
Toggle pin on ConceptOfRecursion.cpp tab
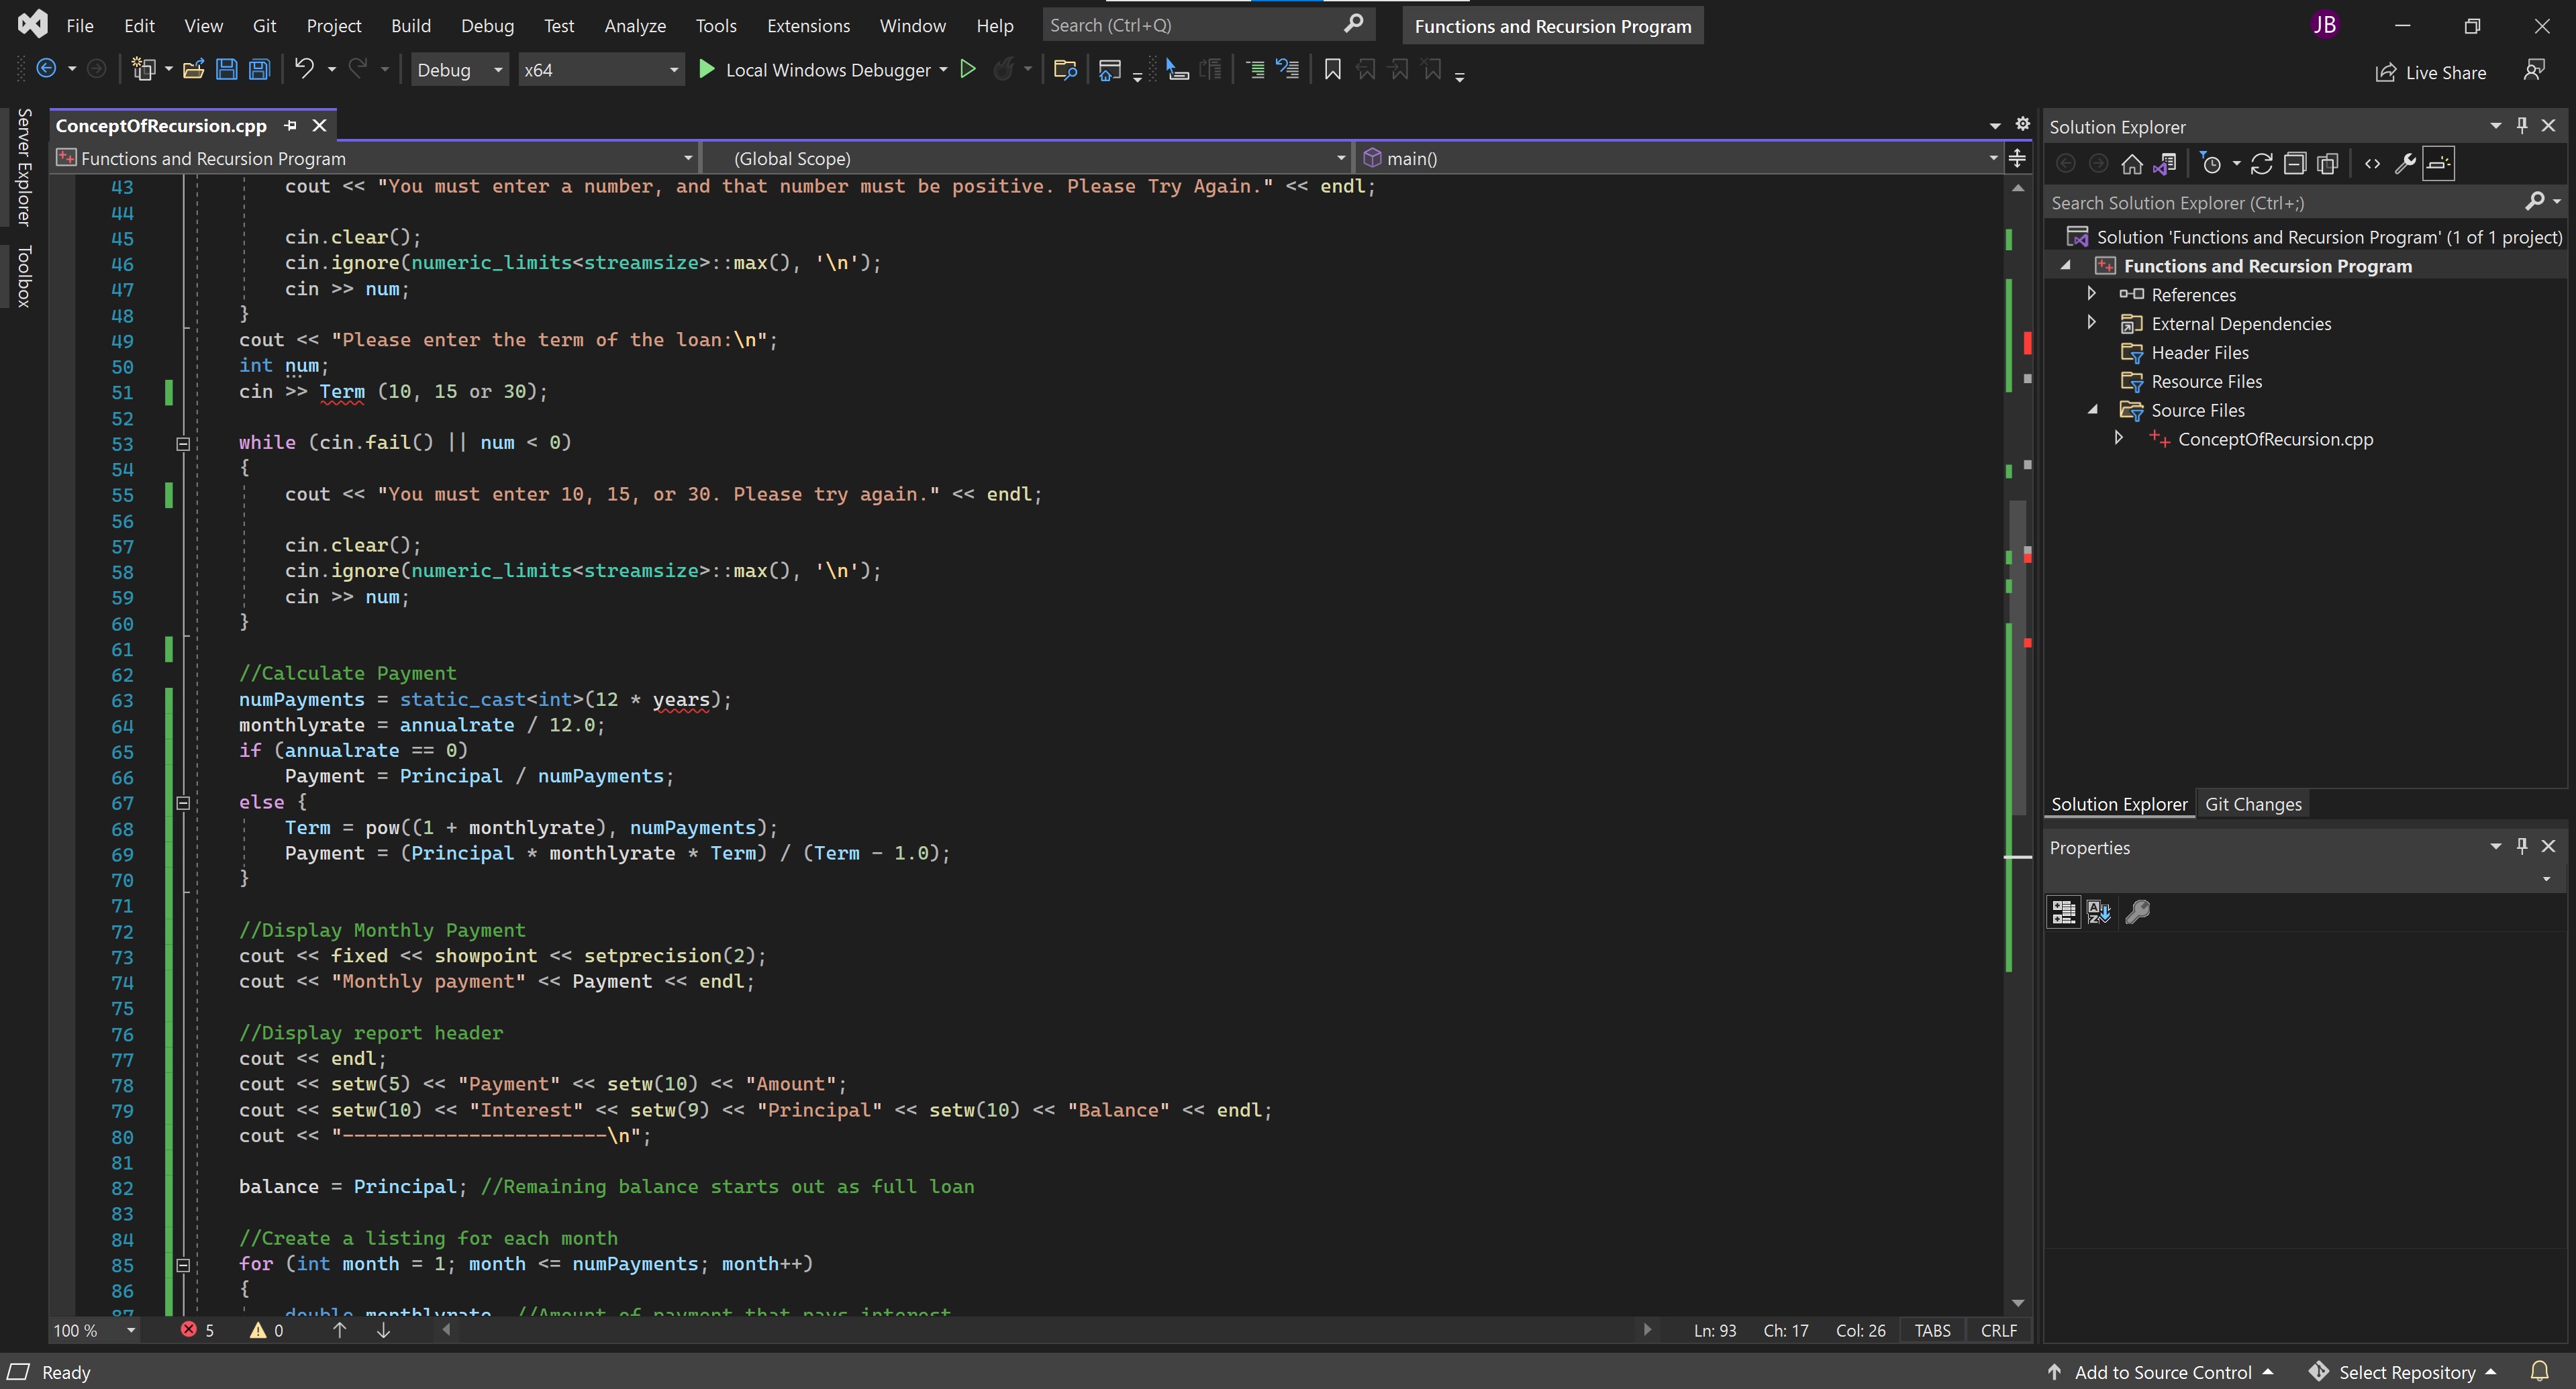pos(291,125)
